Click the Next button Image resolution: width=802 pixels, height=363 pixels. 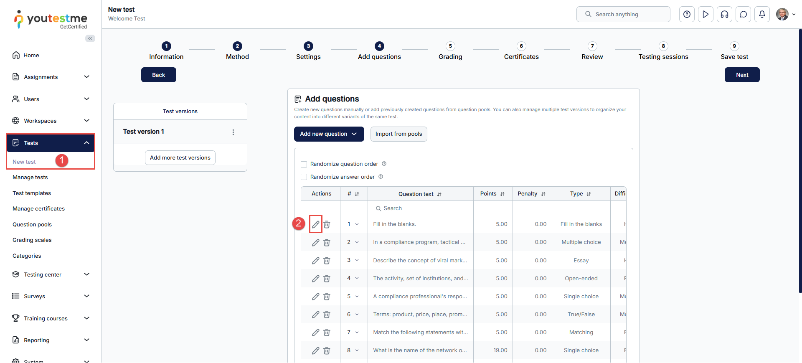coord(742,75)
